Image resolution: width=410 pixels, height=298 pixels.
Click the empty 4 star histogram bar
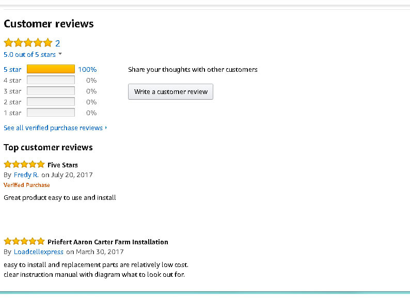click(51, 80)
